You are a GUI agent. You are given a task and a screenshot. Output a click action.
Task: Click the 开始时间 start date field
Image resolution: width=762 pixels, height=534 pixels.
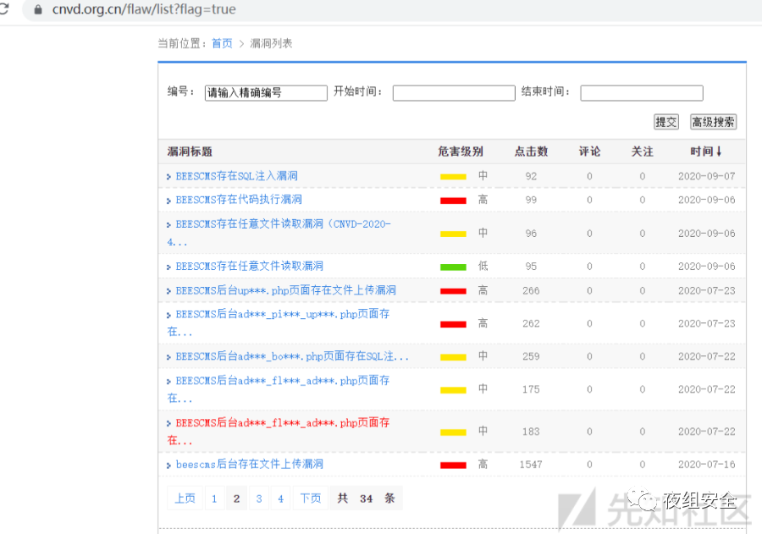click(454, 93)
